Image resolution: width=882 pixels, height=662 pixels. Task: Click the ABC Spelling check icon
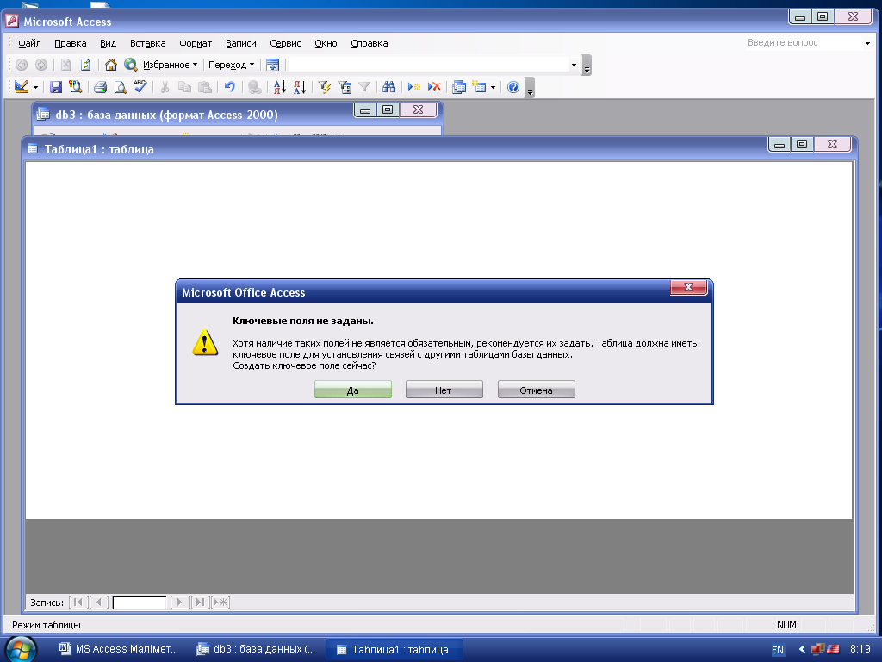tap(140, 87)
